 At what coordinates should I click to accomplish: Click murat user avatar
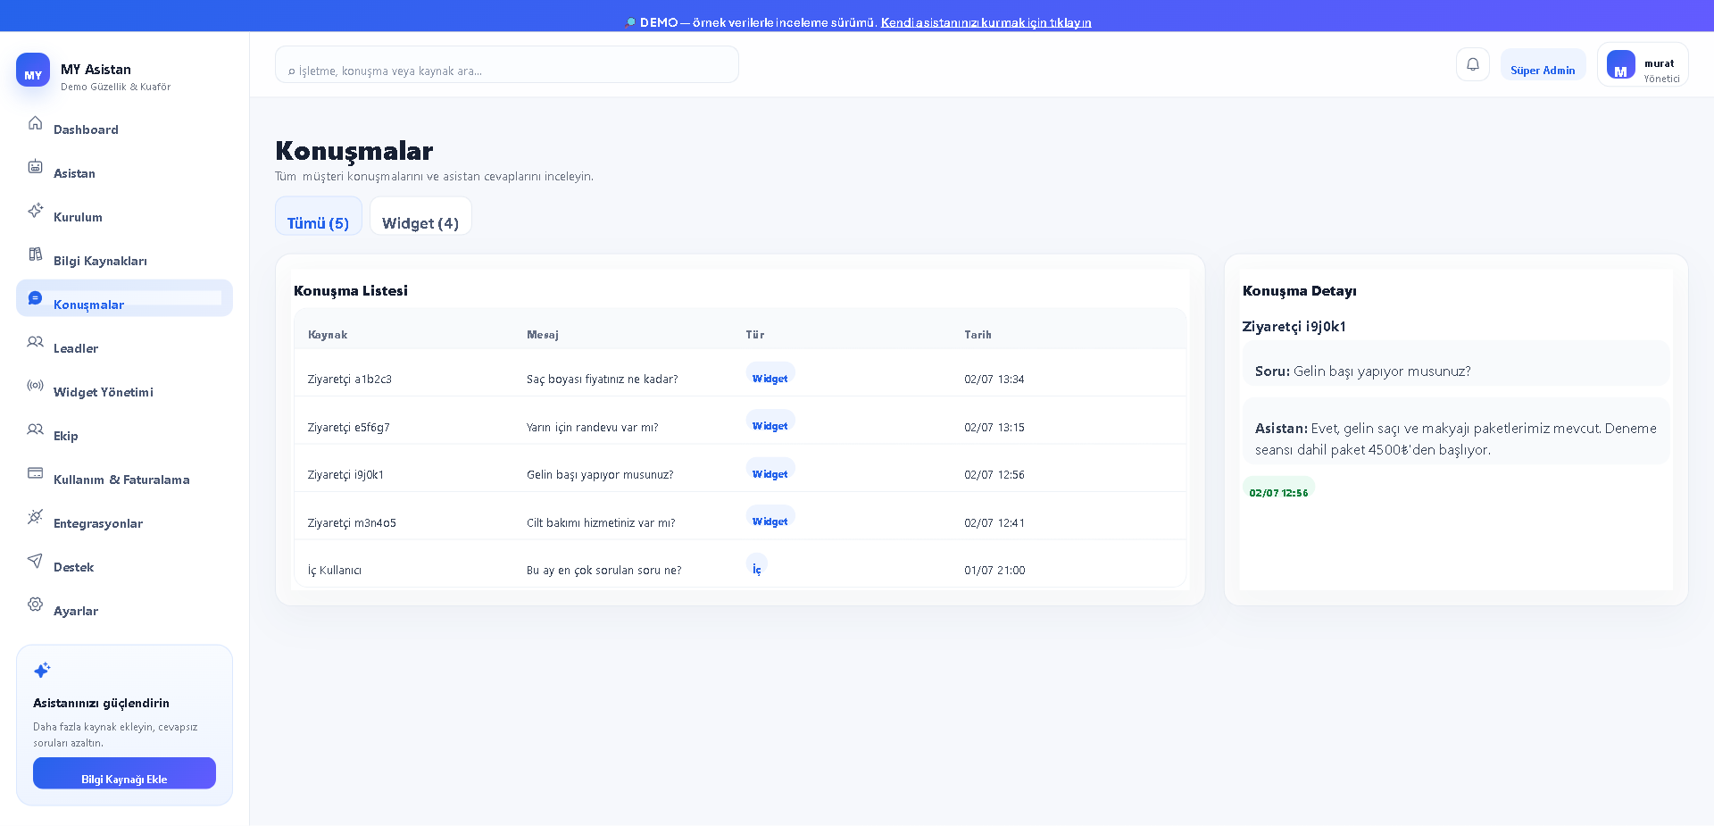pyautogui.click(x=1620, y=64)
